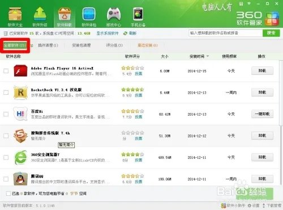Screen dimensions: 283x210
Task: Sort by the 软件名称 column header
Action: (x=14, y=56)
